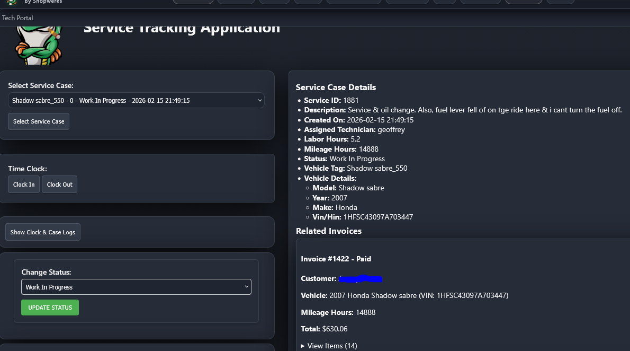Open the Select Service Case dropdown

136,100
